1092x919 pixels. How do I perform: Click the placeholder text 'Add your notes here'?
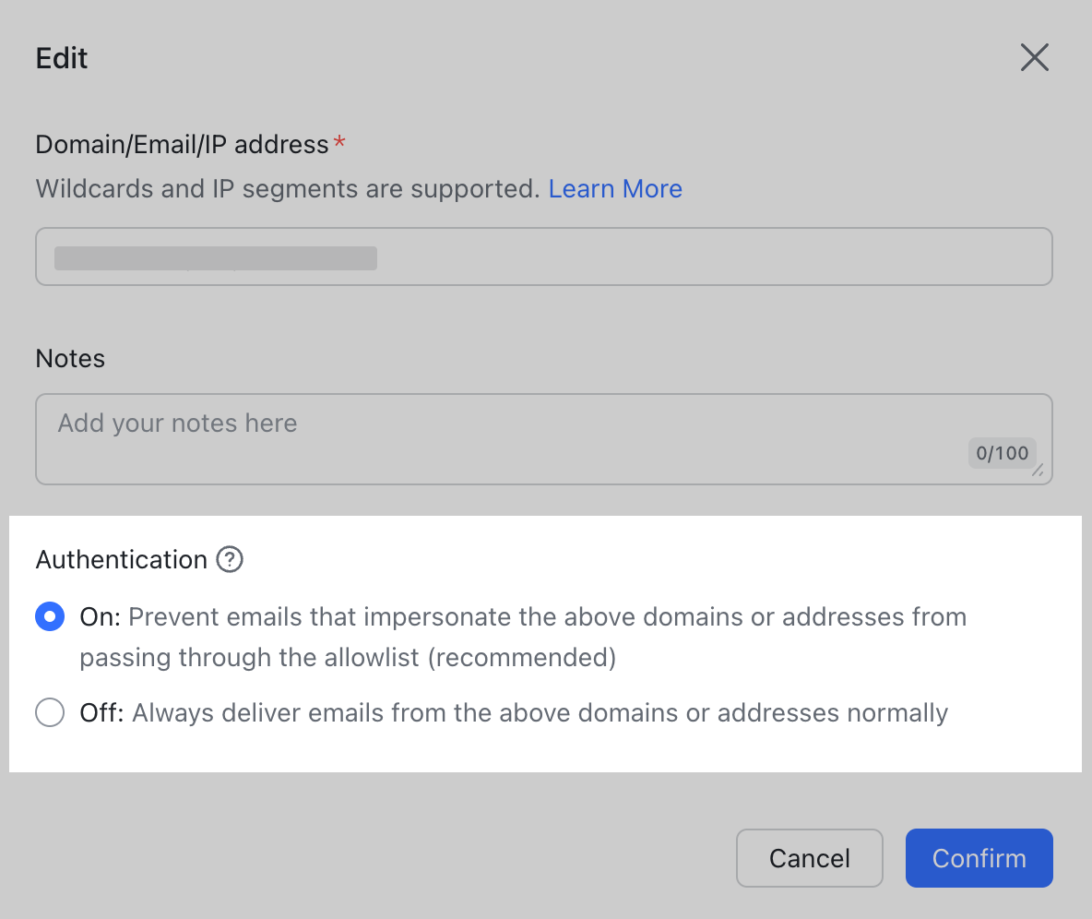click(177, 423)
